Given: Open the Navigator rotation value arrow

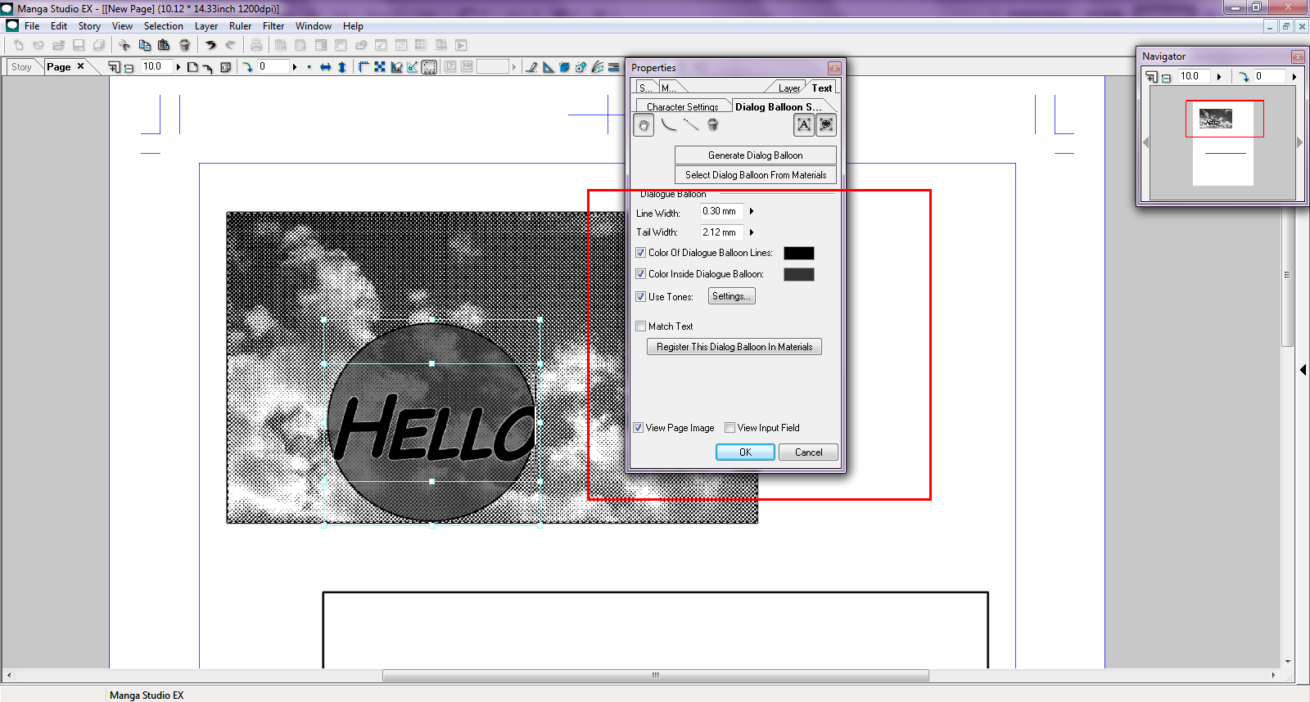Looking at the screenshot, I should tap(1294, 77).
